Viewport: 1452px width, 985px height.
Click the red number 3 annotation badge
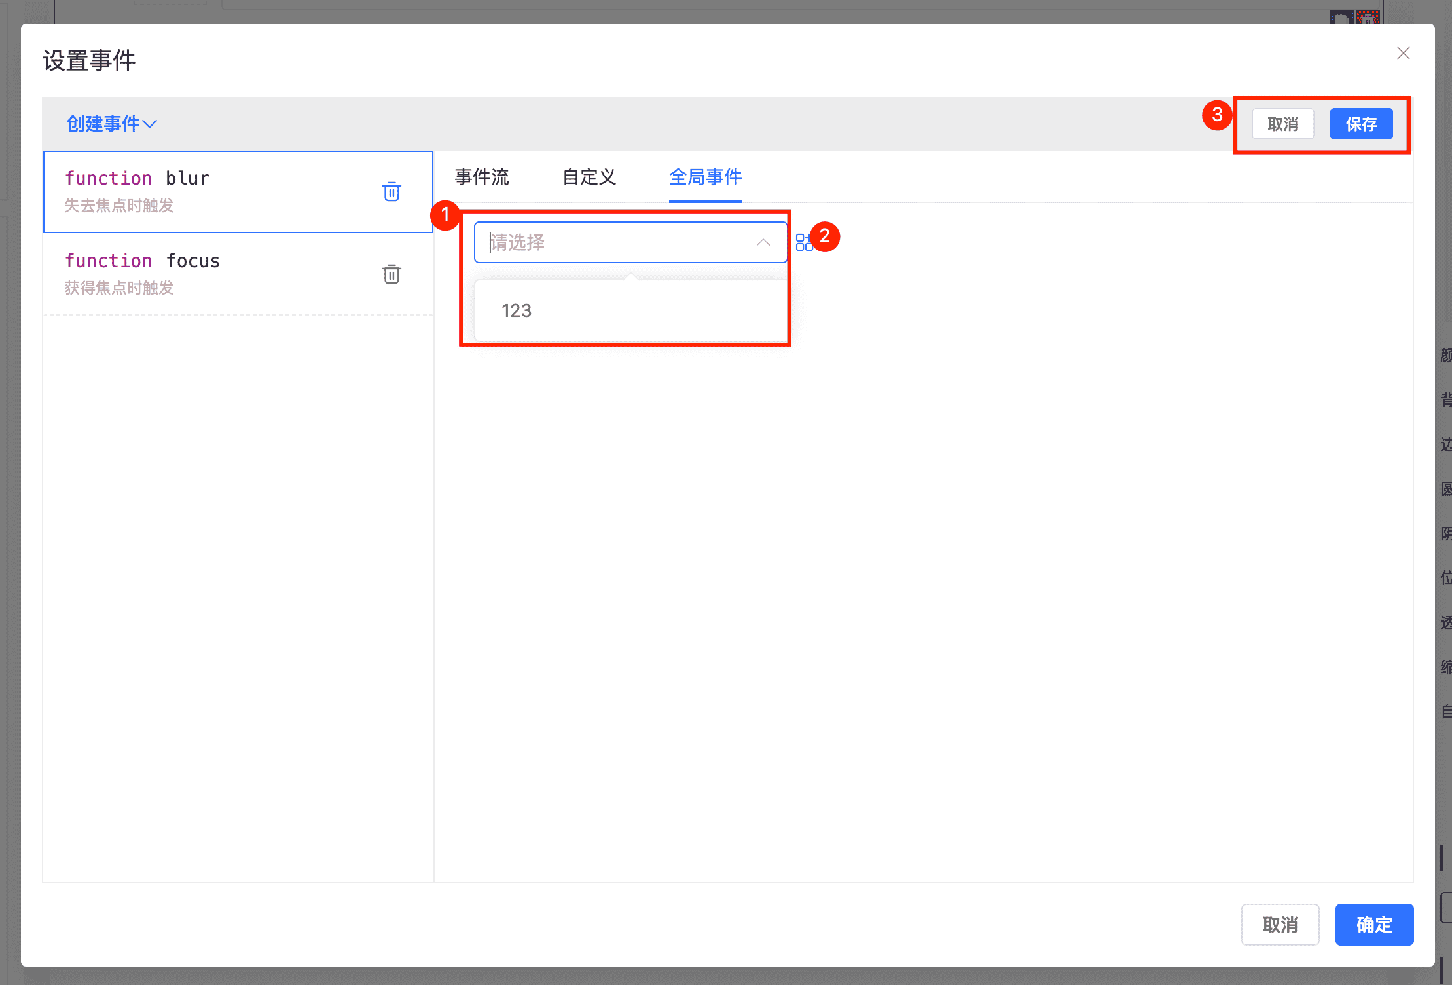pyautogui.click(x=1216, y=115)
